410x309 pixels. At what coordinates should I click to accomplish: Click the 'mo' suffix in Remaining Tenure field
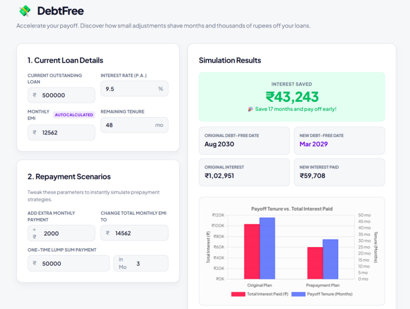pos(159,125)
